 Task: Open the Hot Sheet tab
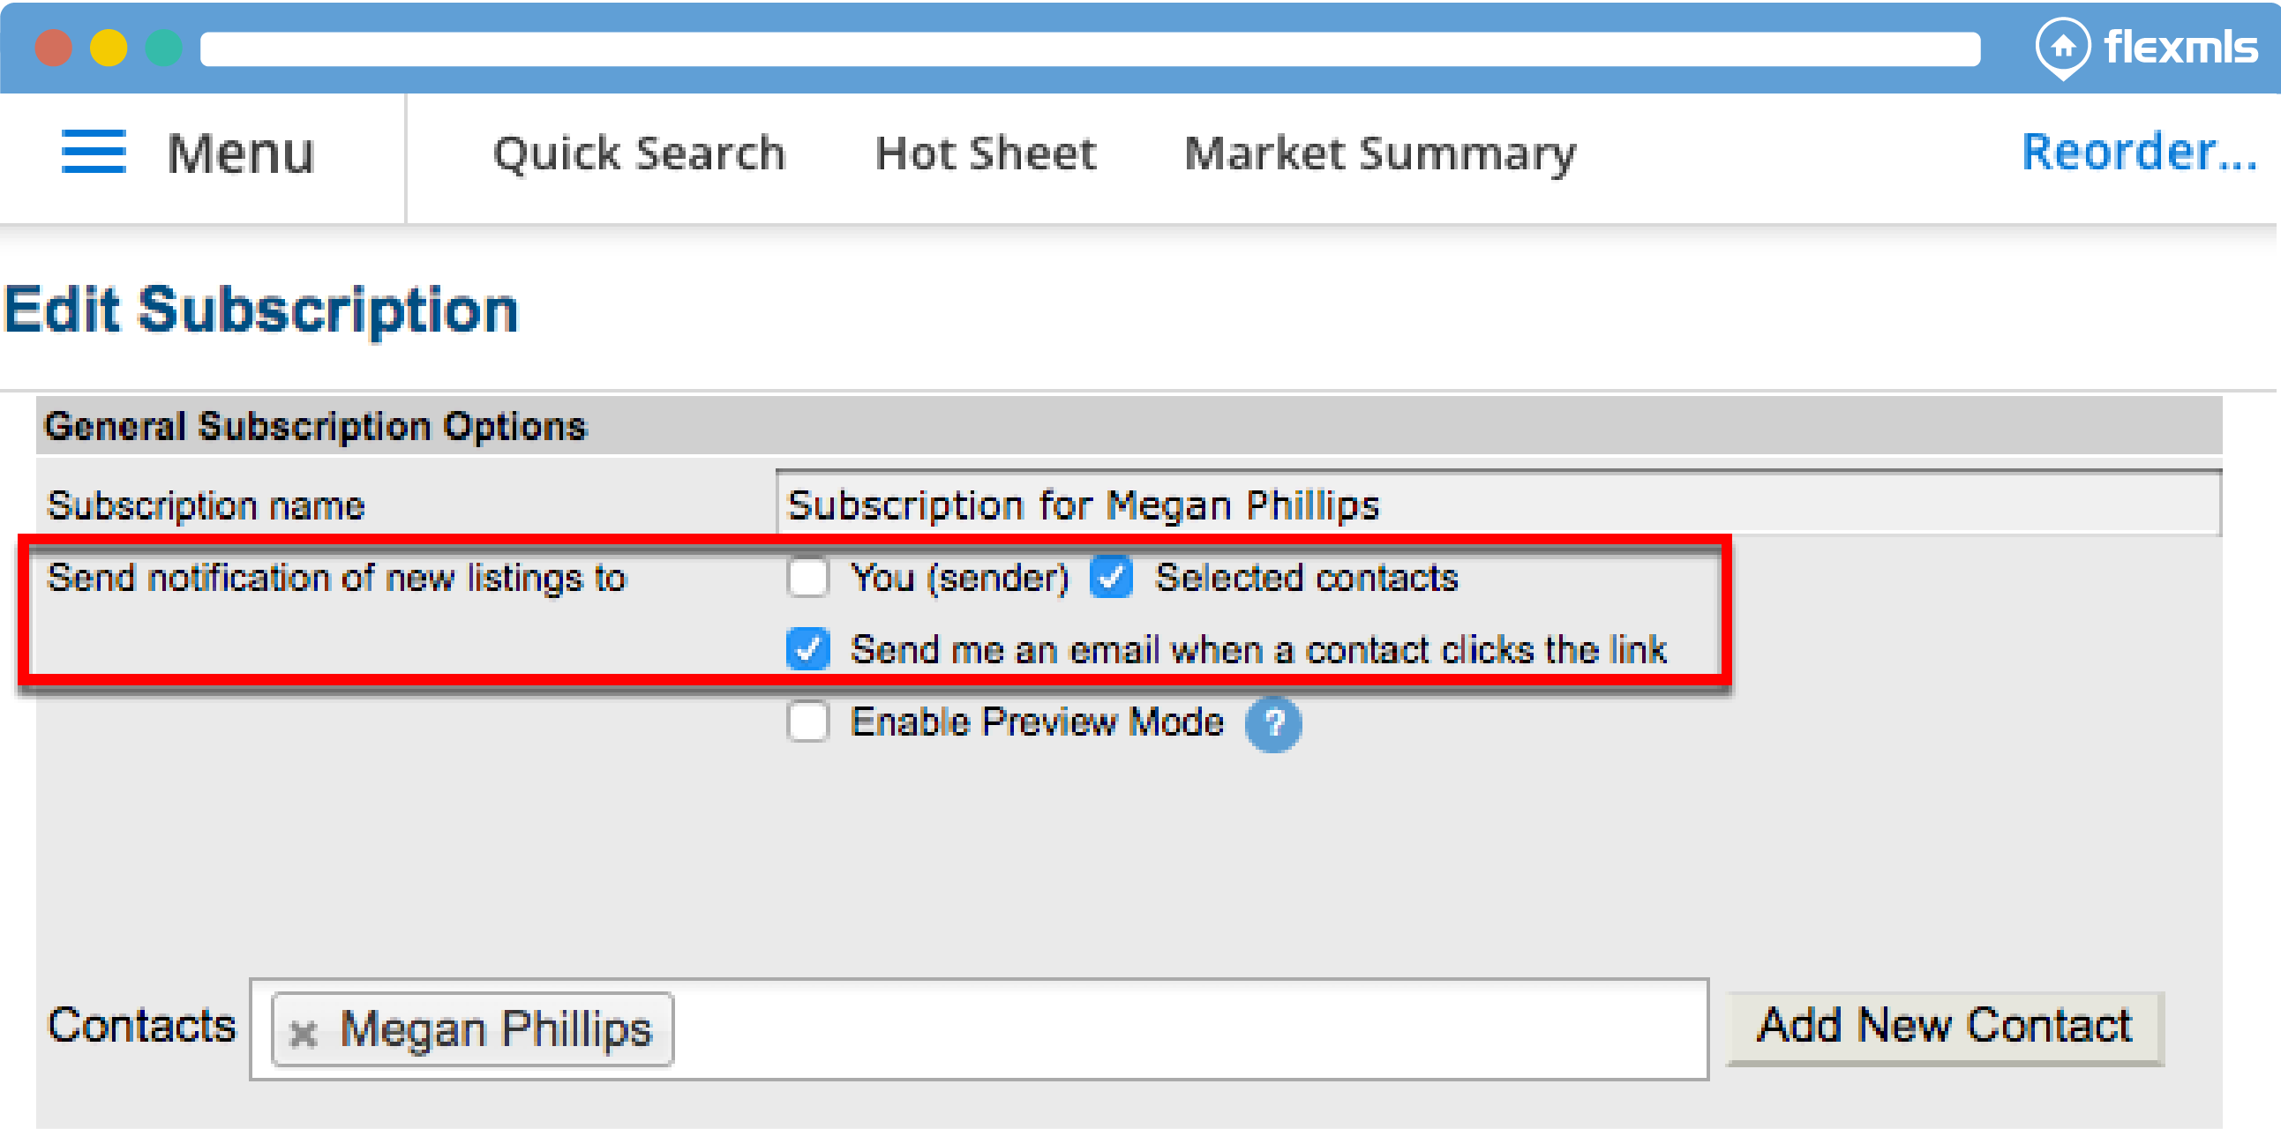[x=985, y=154]
